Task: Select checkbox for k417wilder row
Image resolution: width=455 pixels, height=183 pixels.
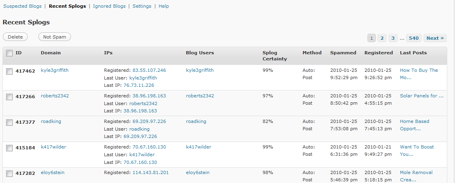Action: click(9, 149)
